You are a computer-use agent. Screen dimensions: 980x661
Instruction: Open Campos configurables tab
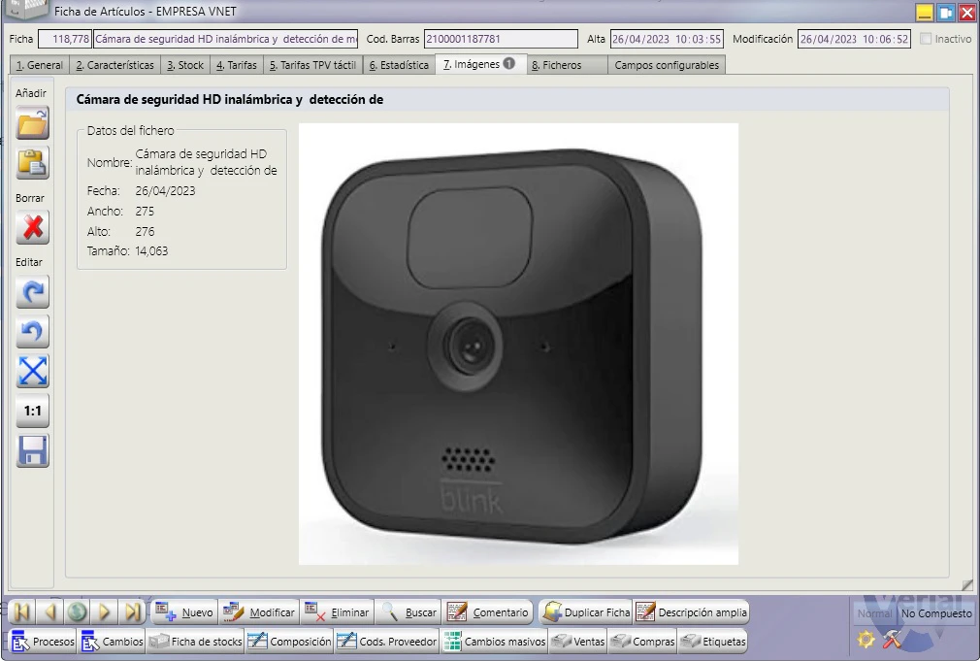click(667, 65)
